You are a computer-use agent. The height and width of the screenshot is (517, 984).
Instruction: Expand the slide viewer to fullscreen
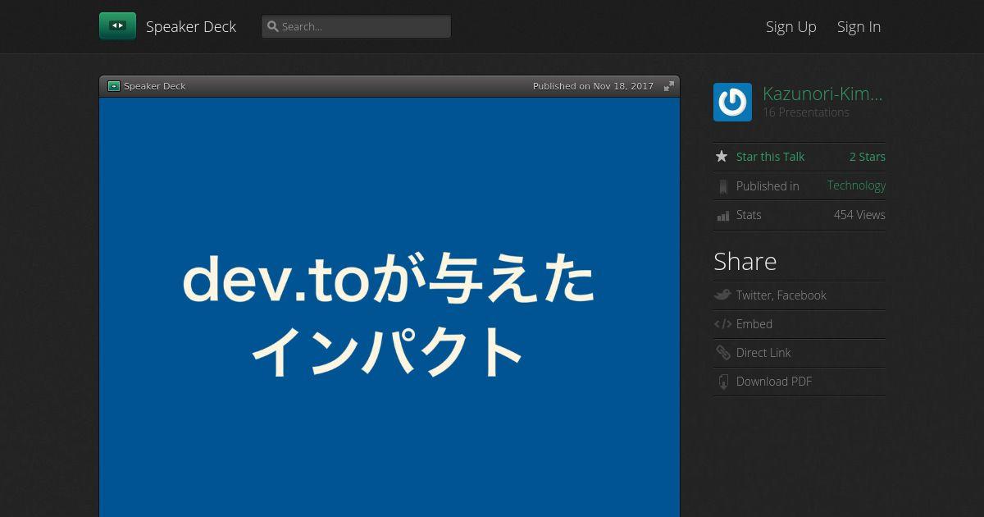pyautogui.click(x=669, y=86)
